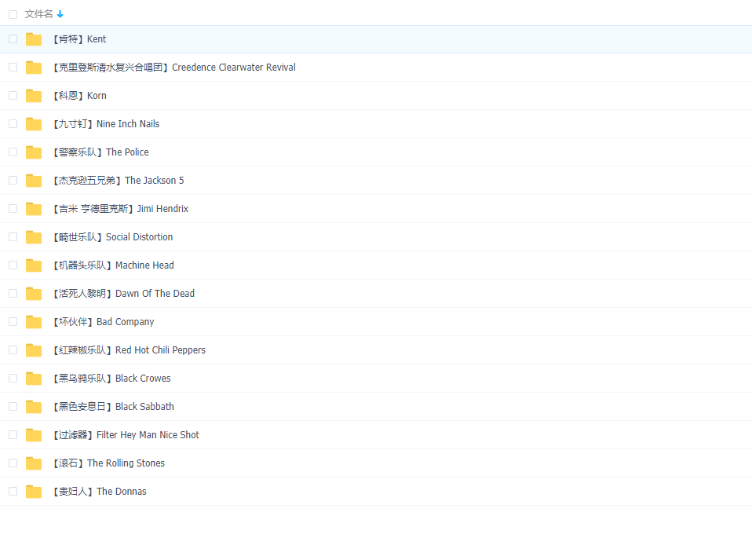Open the Creedence Clearwater Revival folder name

click(174, 68)
